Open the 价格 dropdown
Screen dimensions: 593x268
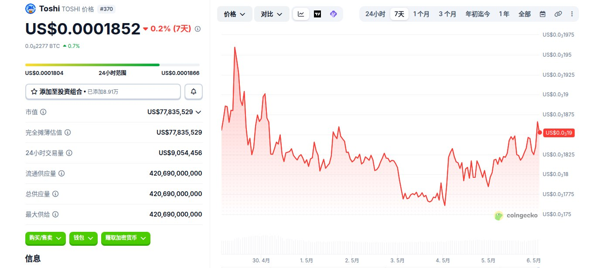click(x=235, y=14)
